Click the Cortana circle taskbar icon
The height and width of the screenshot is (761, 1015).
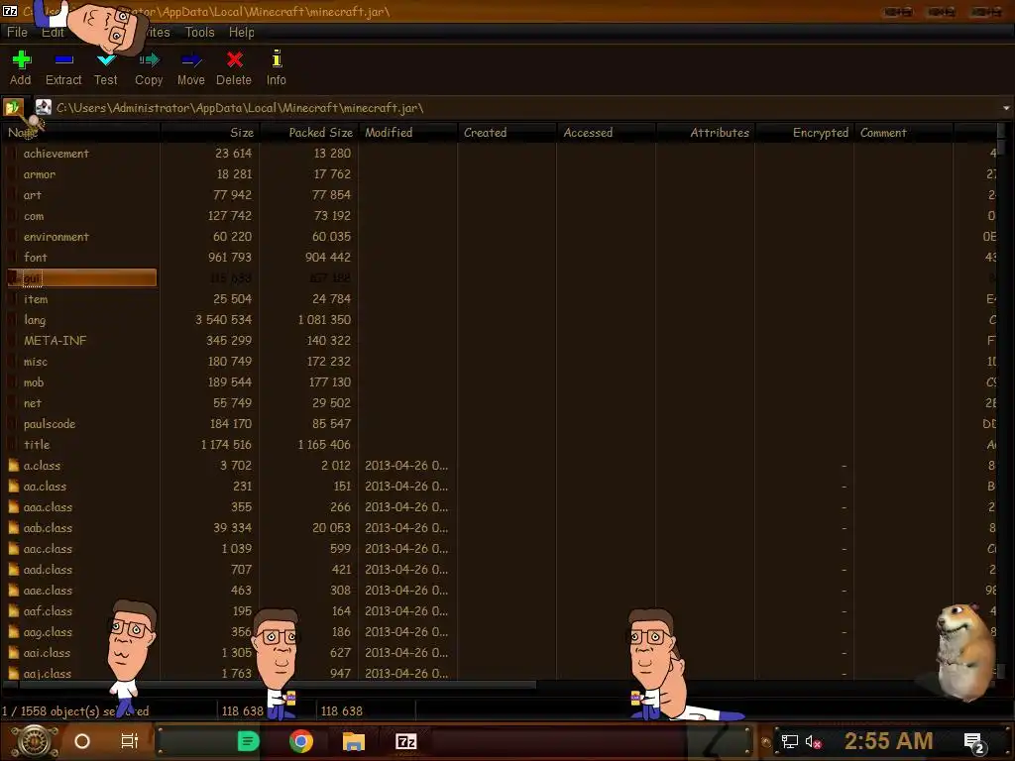(82, 741)
